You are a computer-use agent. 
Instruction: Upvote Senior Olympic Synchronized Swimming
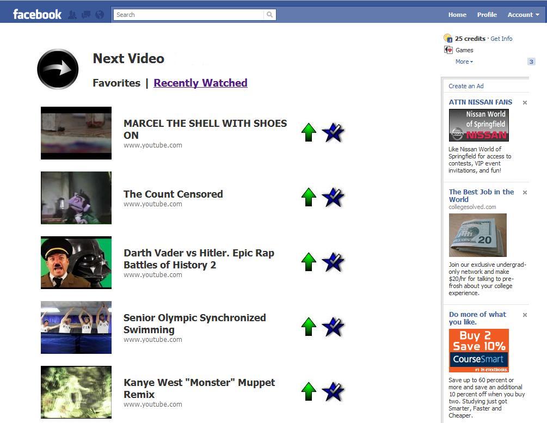[309, 327]
